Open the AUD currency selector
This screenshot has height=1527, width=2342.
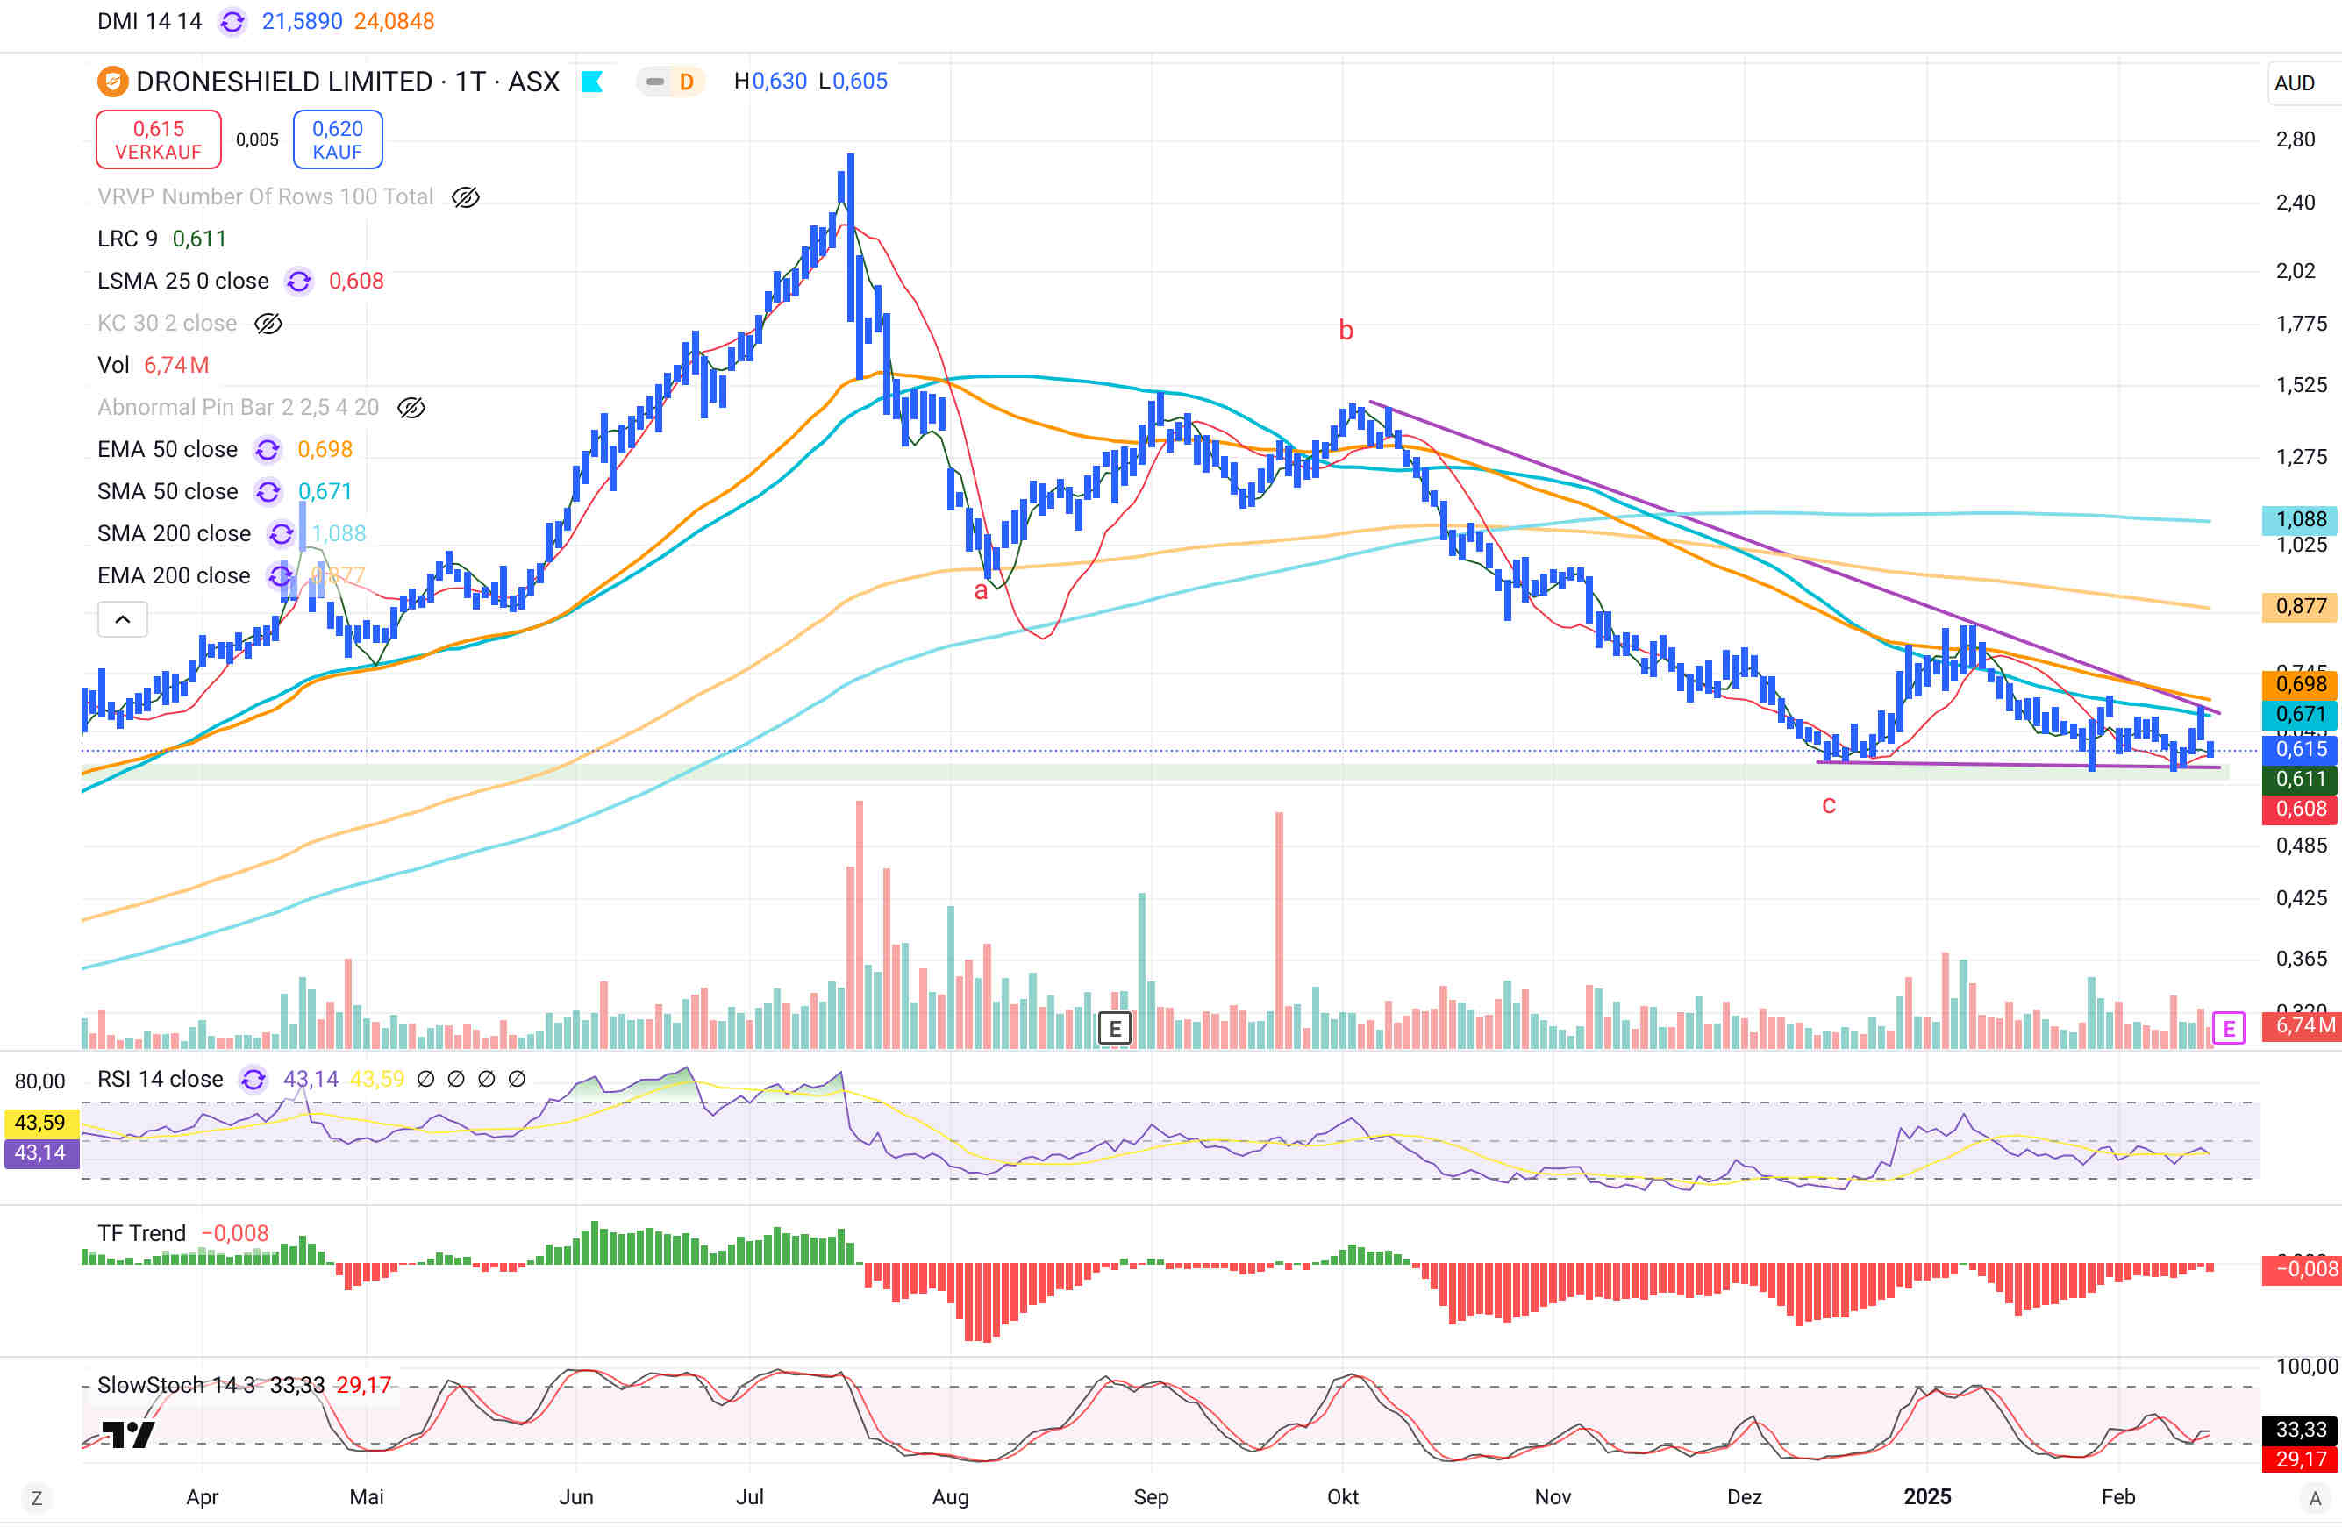(x=2294, y=83)
